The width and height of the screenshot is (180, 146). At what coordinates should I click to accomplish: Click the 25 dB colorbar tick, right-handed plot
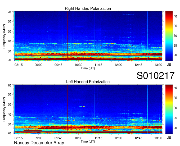tap(175, 45)
